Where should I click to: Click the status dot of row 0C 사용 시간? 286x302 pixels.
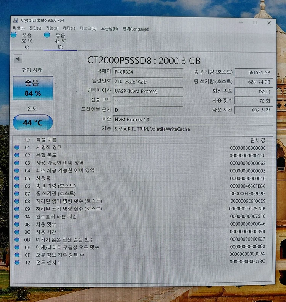coord(17,232)
